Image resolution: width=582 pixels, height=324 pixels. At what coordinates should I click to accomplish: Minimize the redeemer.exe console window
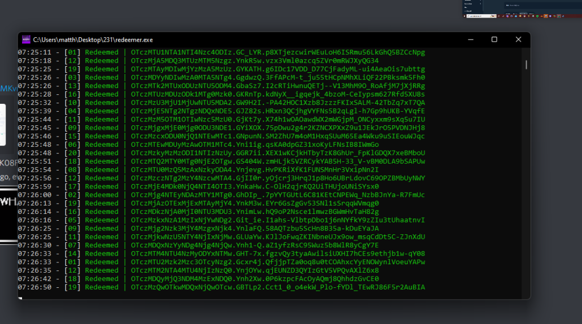pos(471,40)
